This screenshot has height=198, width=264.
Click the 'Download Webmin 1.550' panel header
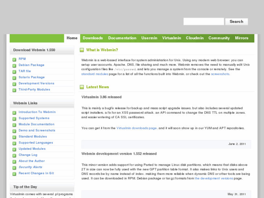42,50
